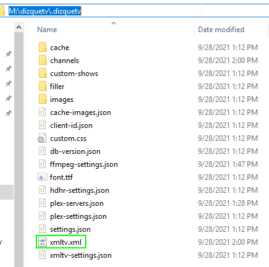The height and width of the screenshot is (267, 269).
Task: Click the ffmpeg-settings.json file icon
Action: point(42,164)
